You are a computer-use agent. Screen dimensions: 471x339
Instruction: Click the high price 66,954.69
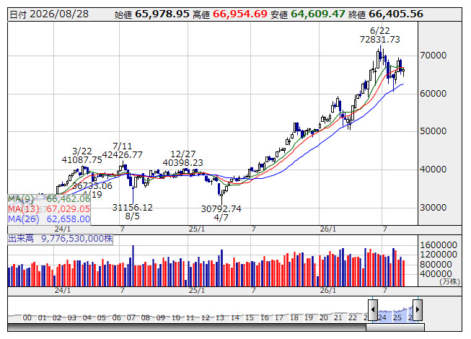[240, 14]
